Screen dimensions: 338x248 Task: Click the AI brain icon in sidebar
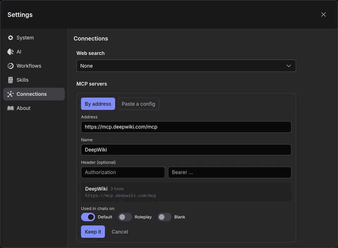(10, 52)
